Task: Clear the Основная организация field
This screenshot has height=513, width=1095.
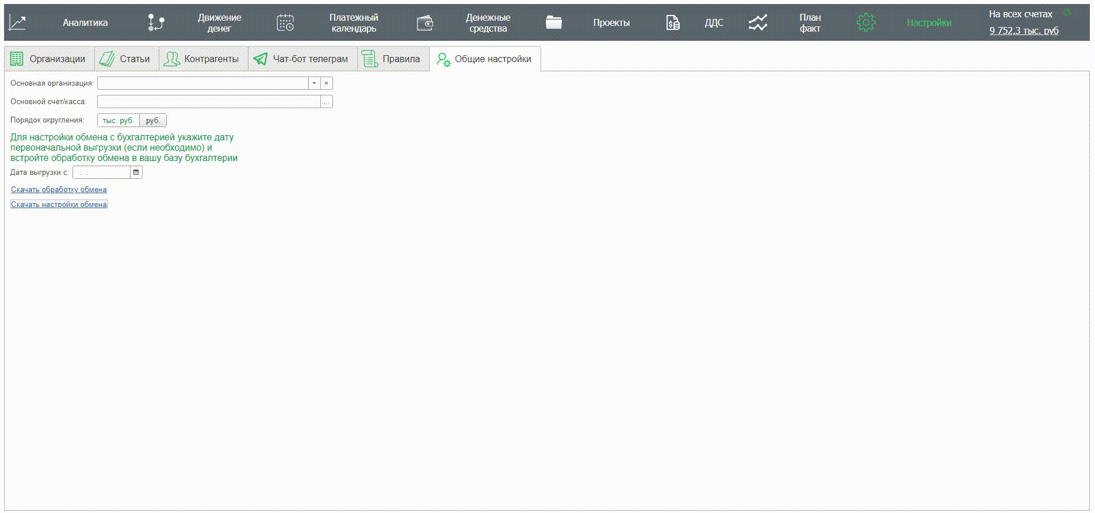Action: coord(326,83)
